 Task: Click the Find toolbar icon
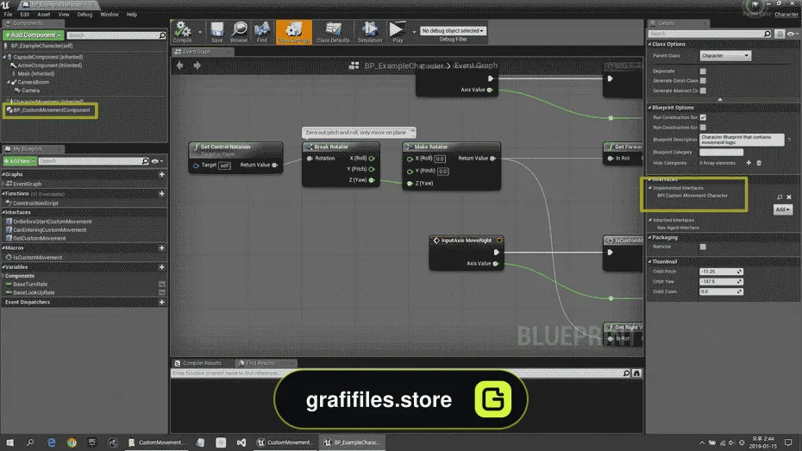tap(262, 32)
